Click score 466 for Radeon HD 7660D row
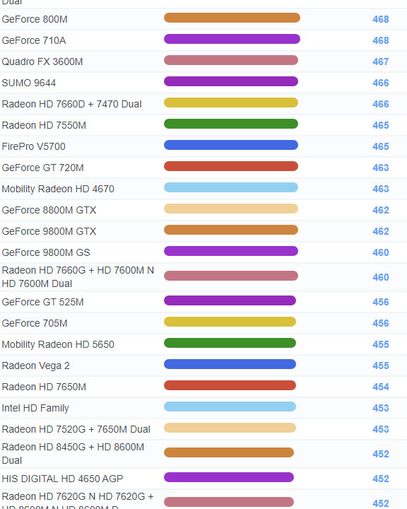This screenshot has width=407, height=509. point(381,104)
